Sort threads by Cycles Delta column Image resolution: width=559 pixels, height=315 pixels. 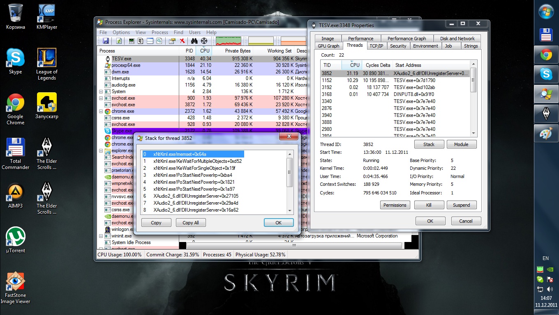pos(377,65)
